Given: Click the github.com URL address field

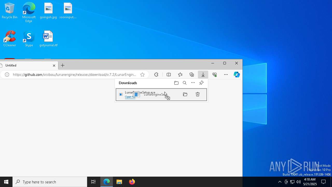Looking at the screenshot, I should tap(74, 75).
